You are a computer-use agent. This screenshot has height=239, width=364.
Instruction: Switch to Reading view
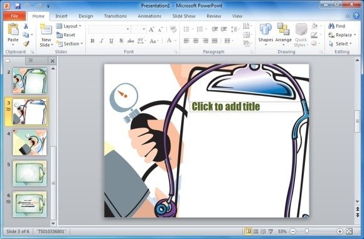[263, 231]
